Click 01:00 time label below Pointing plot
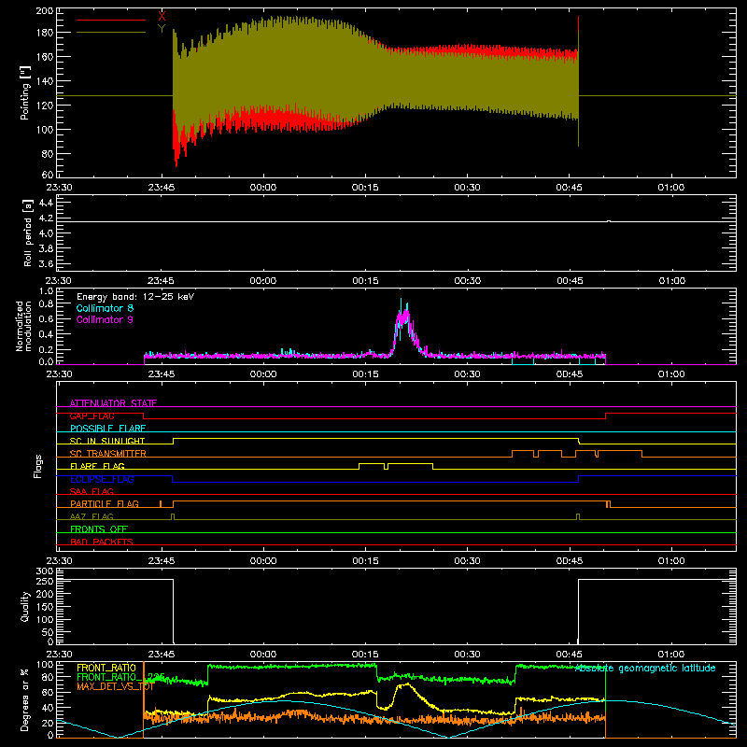This screenshot has height=747, width=747. point(671,188)
